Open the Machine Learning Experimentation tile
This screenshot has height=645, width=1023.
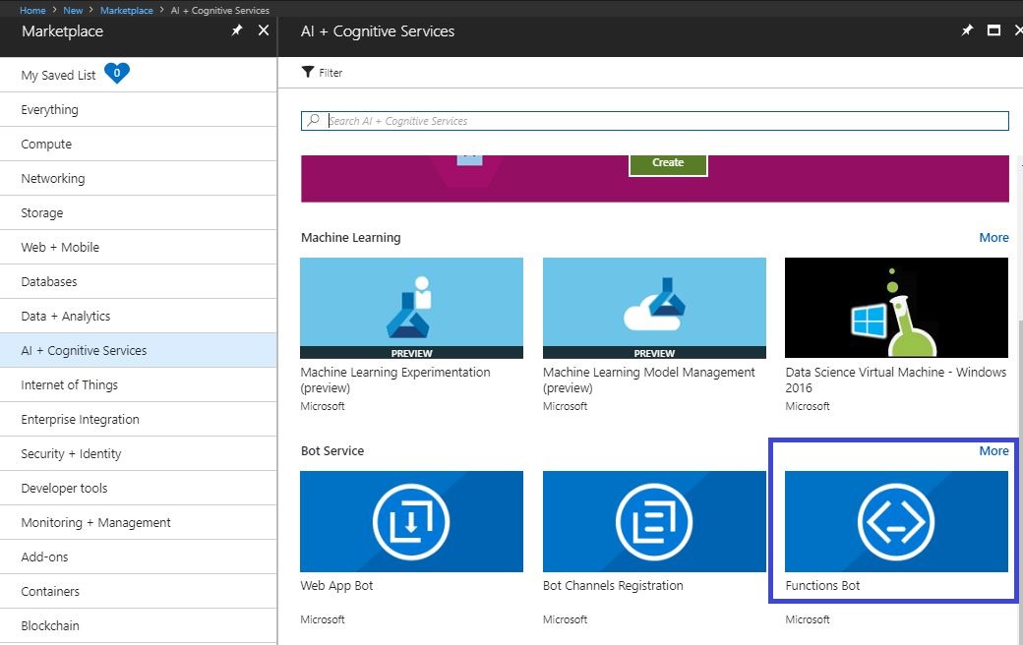[x=412, y=308]
